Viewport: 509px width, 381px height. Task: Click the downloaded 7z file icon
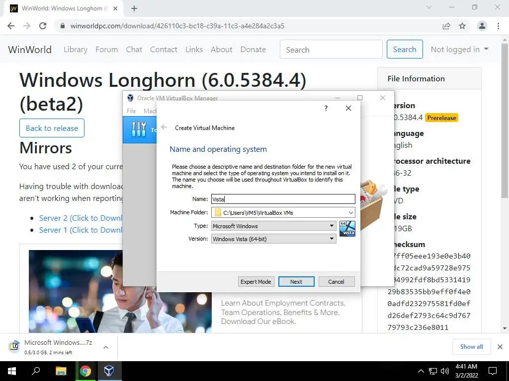point(14,346)
